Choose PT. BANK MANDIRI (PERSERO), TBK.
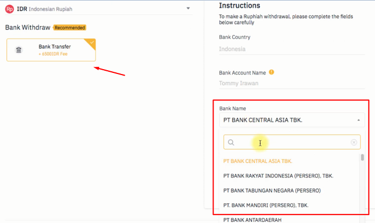 tap(266, 205)
